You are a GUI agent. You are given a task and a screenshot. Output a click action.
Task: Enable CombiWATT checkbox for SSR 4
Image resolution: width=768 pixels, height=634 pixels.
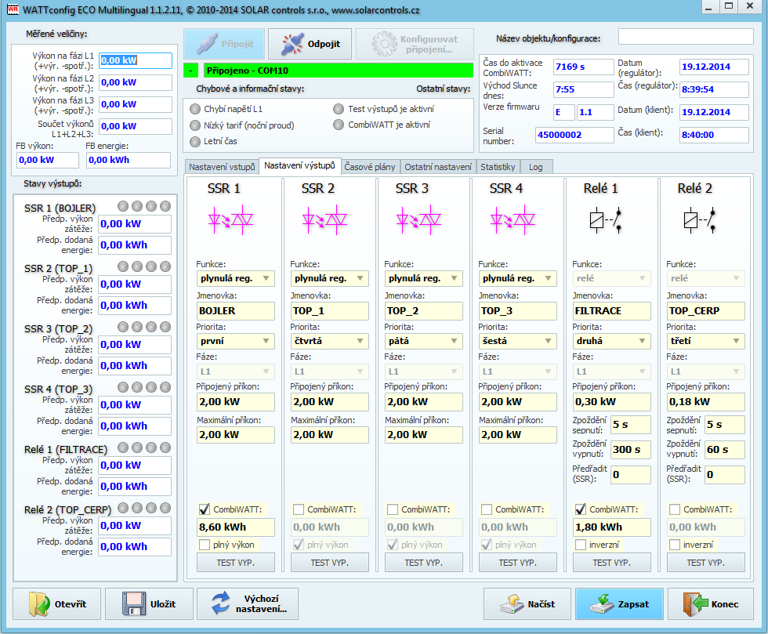pos(487,509)
